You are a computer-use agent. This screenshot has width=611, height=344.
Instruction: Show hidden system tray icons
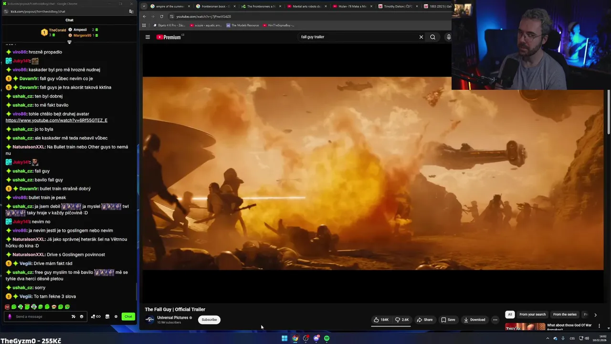548,338
